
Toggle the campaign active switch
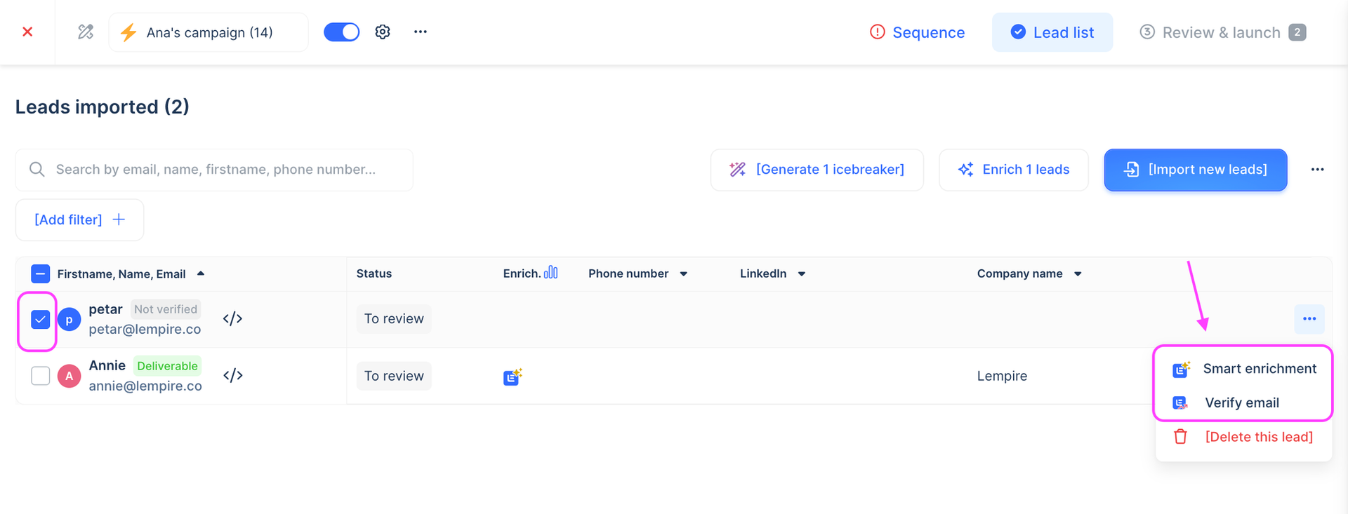point(341,32)
